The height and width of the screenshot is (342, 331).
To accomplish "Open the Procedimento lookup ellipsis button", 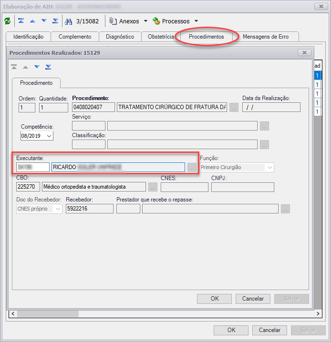I will (234, 108).
